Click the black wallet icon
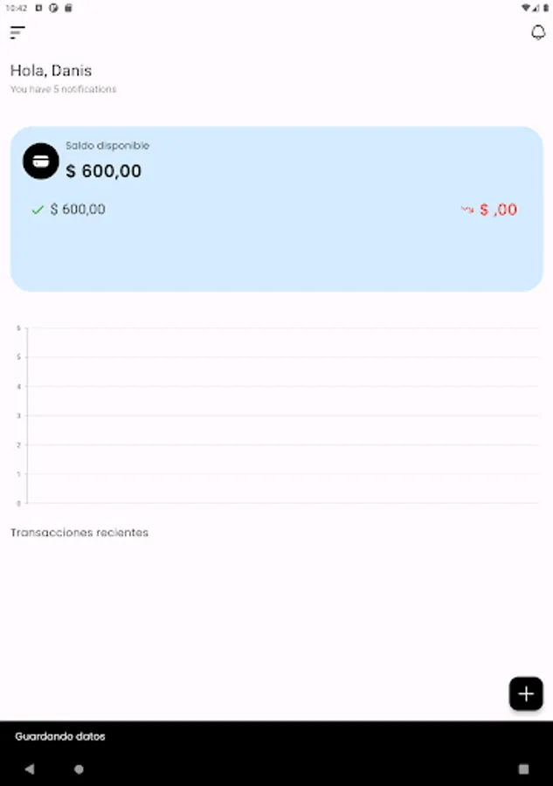Image resolution: width=553 pixels, height=786 pixels. point(40,162)
